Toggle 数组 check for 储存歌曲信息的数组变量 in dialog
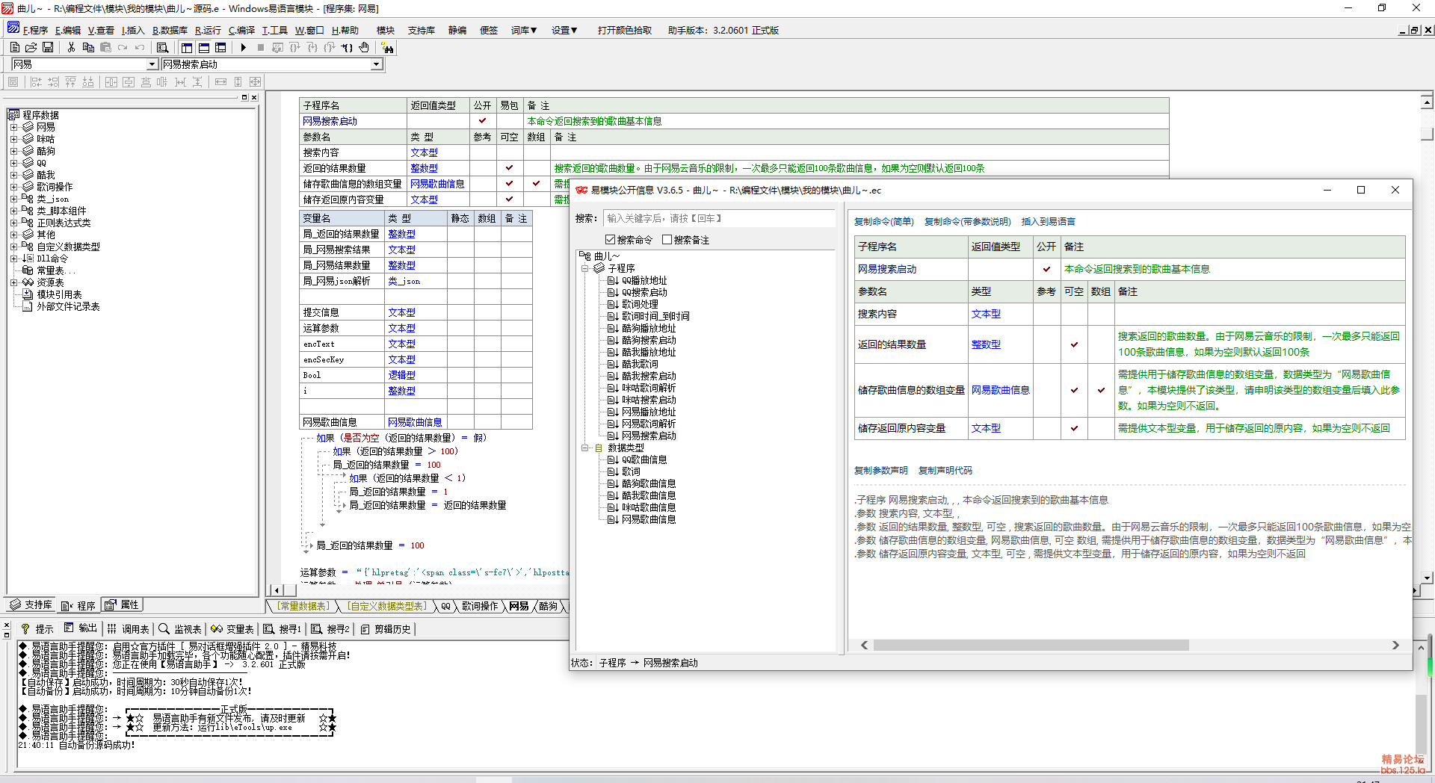The width and height of the screenshot is (1435, 783). 1101,390
